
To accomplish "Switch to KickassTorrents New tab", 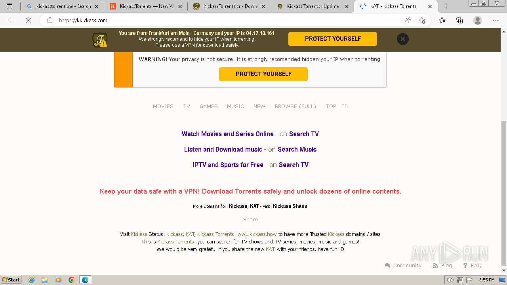I will (143, 6).
